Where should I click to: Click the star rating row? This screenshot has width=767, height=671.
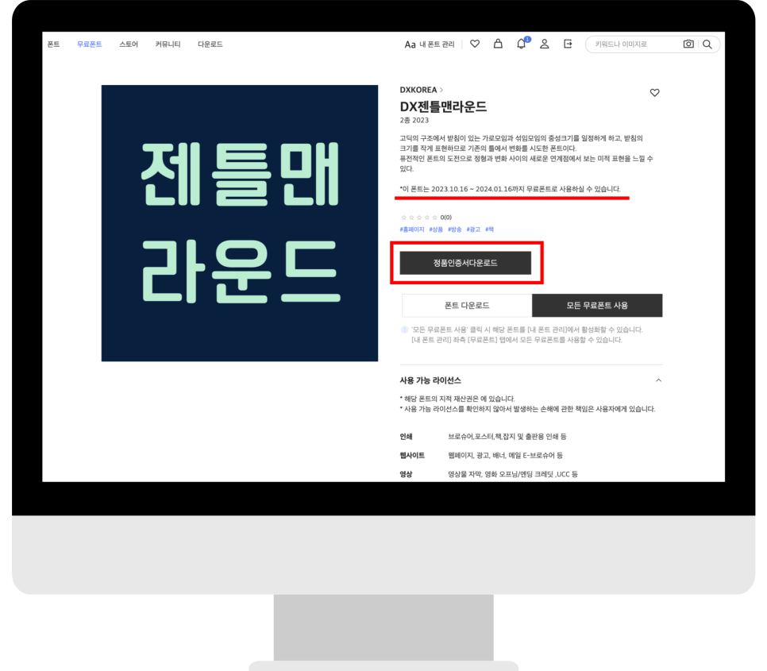pos(419,217)
